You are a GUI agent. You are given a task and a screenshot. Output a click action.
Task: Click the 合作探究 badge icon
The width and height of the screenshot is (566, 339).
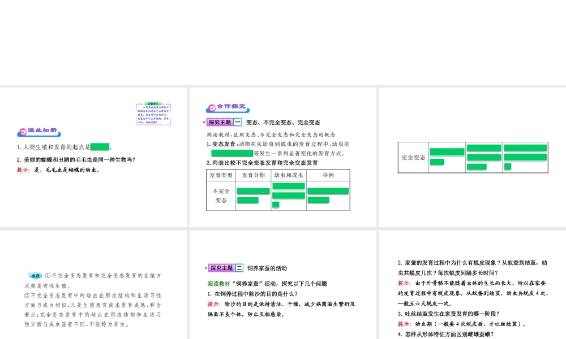[x=228, y=107]
